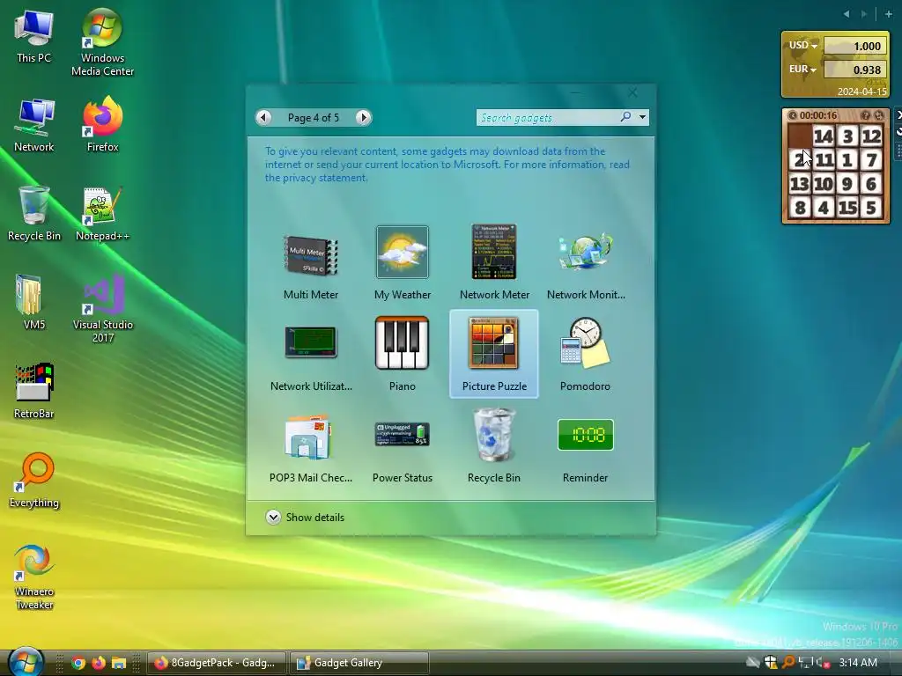This screenshot has width=902, height=676.
Task: Open Visual Studio 2017 shortcut
Action: tap(102, 309)
